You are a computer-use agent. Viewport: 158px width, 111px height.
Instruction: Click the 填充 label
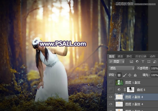tap(146, 75)
